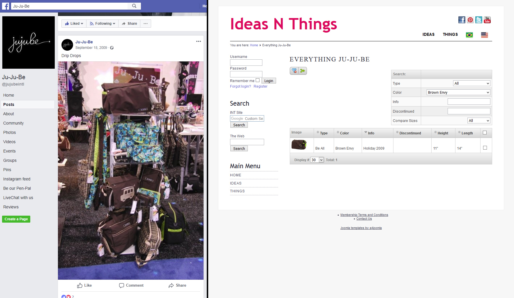514x298 pixels.
Task: Tick the select-all checkbox in table header
Action: tap(485, 133)
